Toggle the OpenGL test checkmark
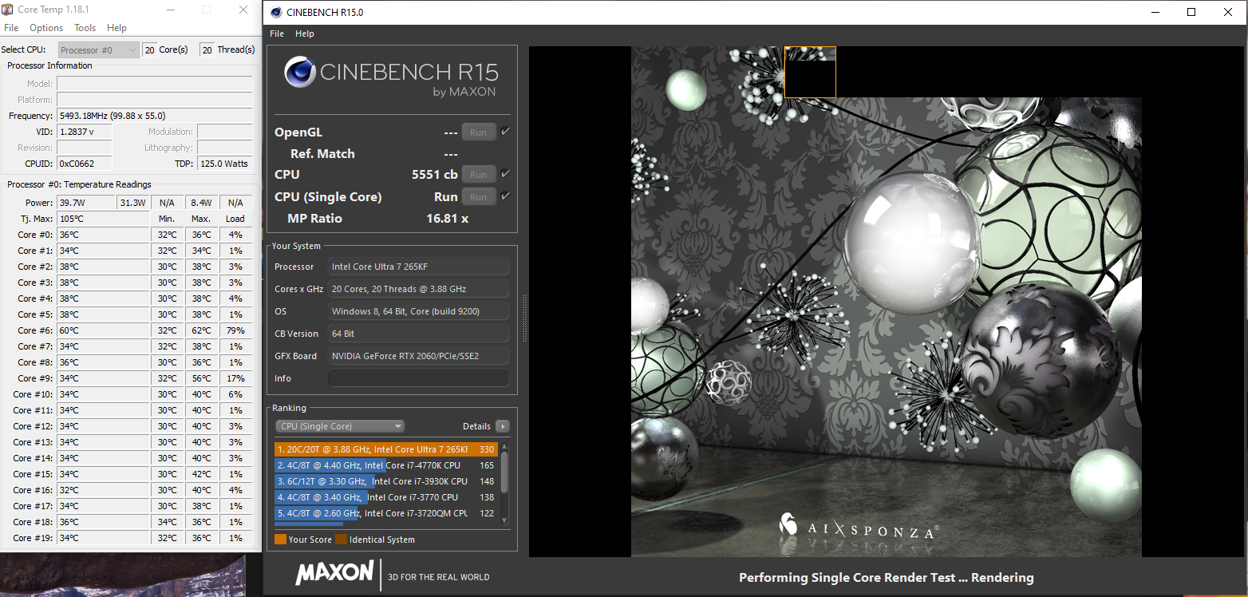 505,132
